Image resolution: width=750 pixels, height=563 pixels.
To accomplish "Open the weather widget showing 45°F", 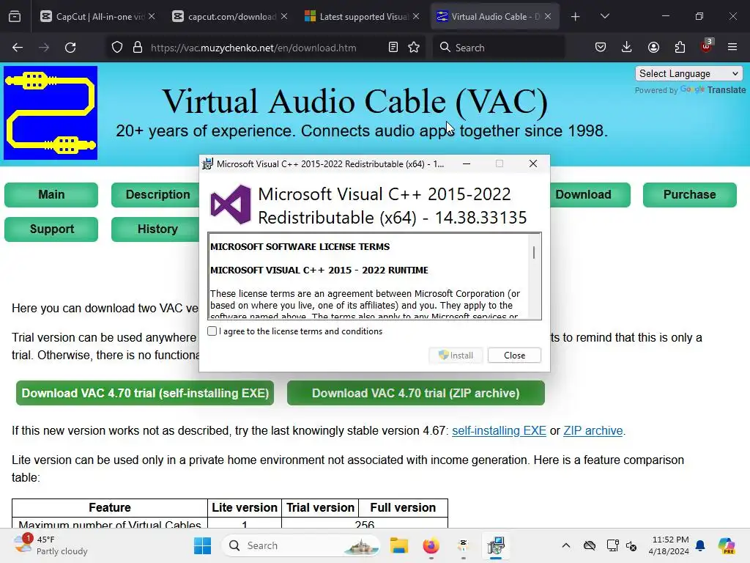I will 51,545.
